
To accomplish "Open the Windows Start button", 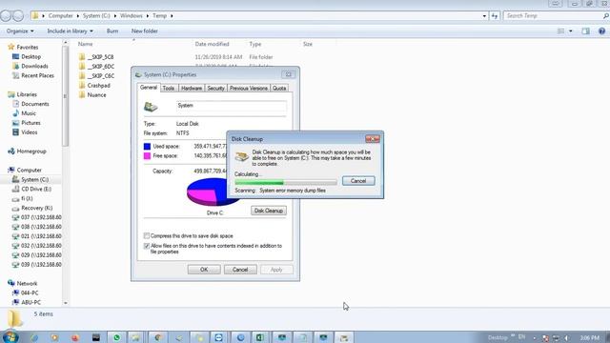I will pyautogui.click(x=10, y=336).
